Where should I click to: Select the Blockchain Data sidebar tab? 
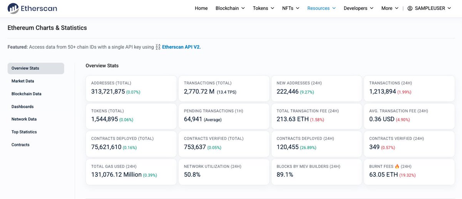pyautogui.click(x=36, y=94)
